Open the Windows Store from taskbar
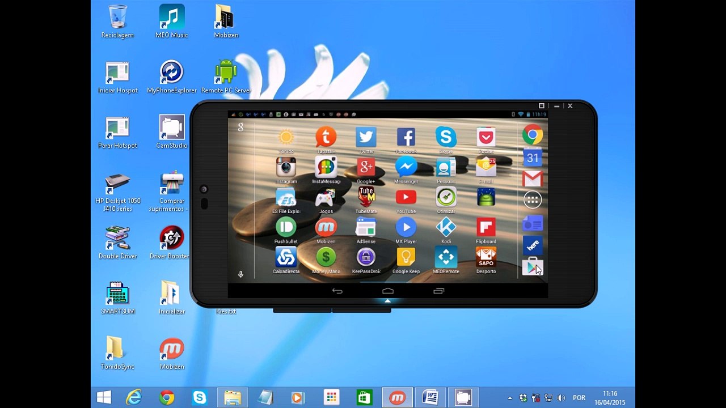The image size is (726, 408). tap(364, 397)
